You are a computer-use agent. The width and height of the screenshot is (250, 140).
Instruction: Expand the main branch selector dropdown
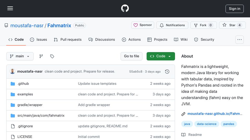coord(20,56)
